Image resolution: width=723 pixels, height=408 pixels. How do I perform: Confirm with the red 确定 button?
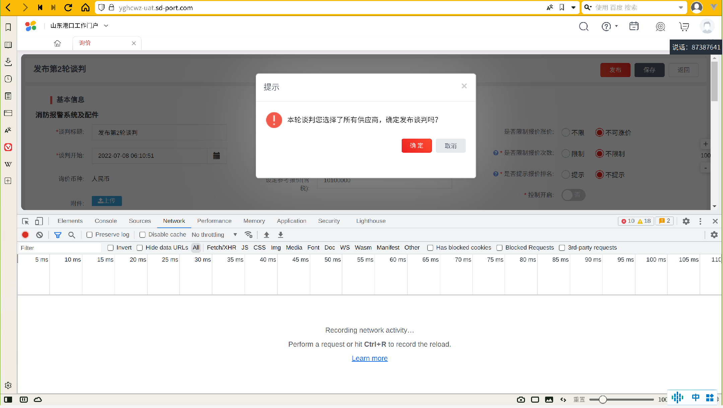[416, 146]
